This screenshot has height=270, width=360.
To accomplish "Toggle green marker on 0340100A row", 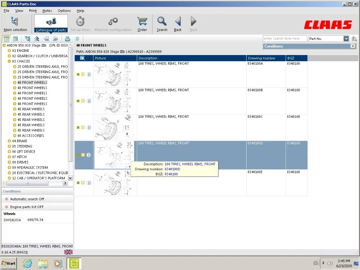I will point(78,75).
